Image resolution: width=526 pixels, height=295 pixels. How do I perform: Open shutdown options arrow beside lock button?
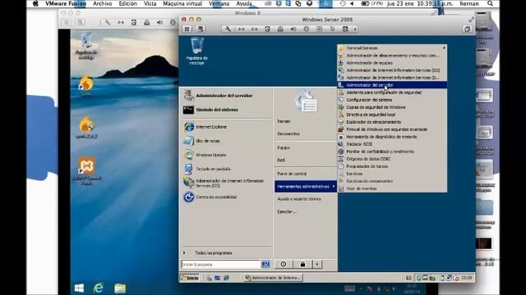pyautogui.click(x=317, y=264)
